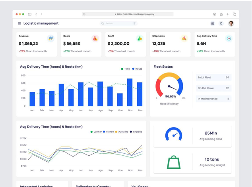Toggle the France legend series
This screenshot has height=187, width=252.
[109, 132]
